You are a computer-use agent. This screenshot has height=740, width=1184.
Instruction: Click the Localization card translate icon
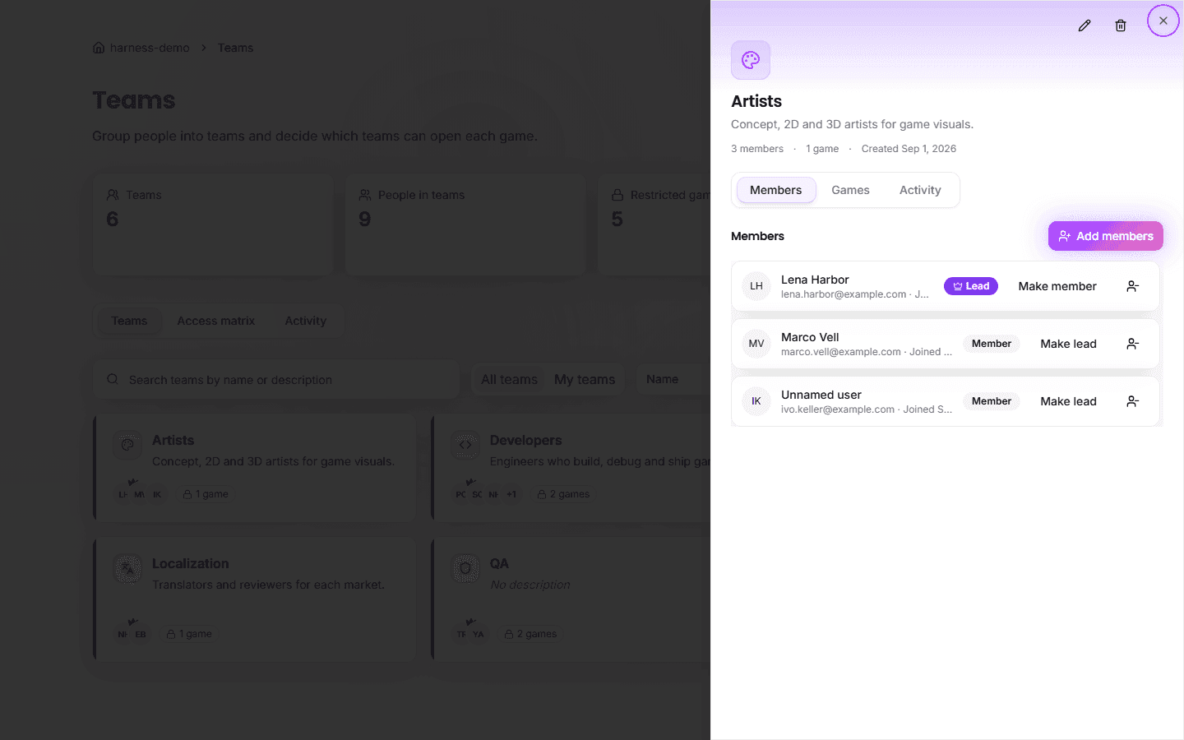[127, 568]
